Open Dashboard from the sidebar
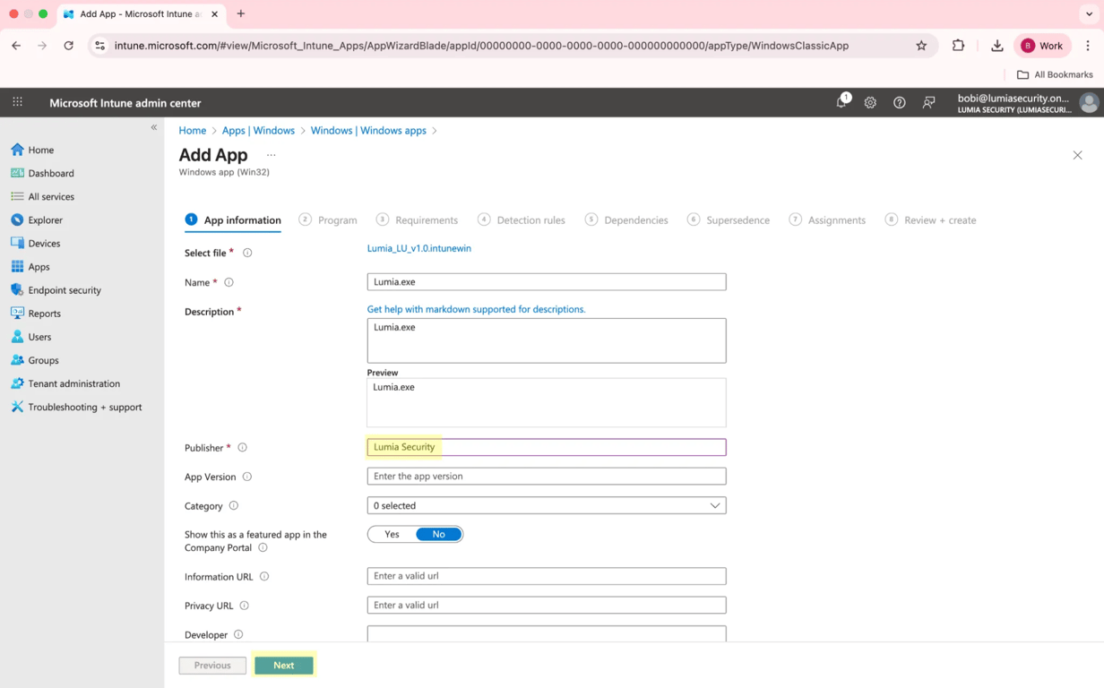 [51, 173]
